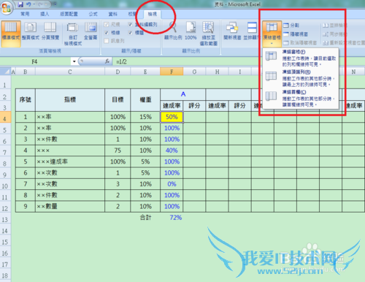Screen dimensions: 365x282
Task: Click the target cell with 75
Action: pyautogui.click(x=118, y=150)
